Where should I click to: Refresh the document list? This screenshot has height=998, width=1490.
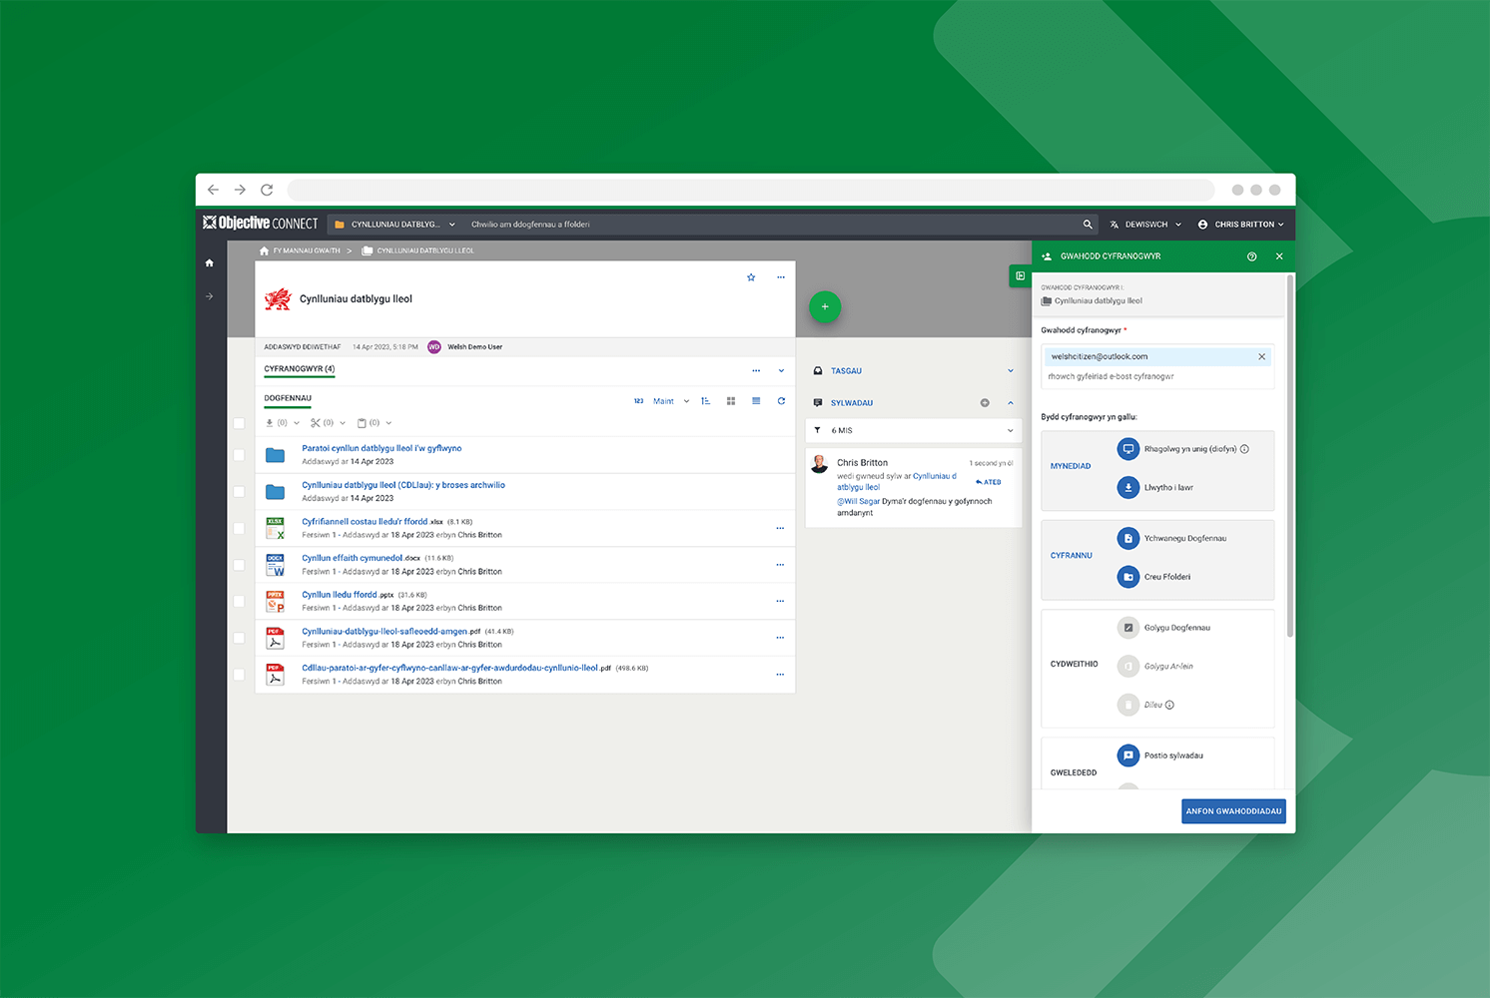coord(781,400)
